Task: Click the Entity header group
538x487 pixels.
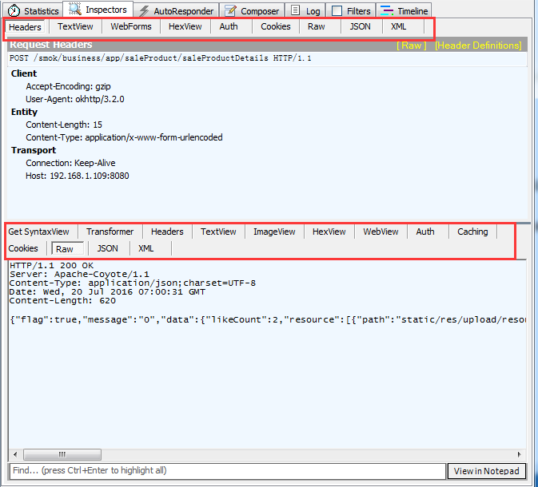Action: click(x=24, y=112)
